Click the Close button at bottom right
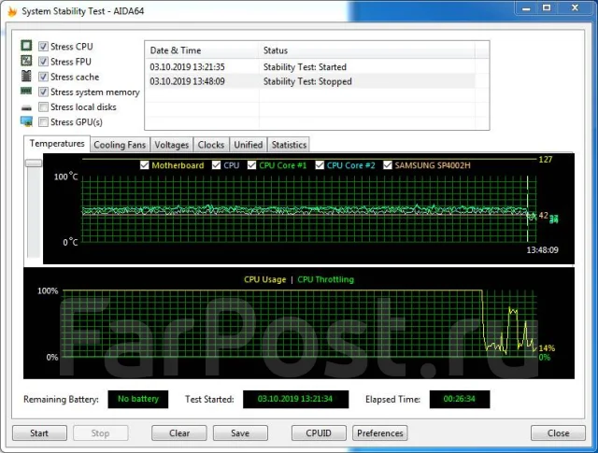Screen dimensions: 598x453 (x=558, y=433)
